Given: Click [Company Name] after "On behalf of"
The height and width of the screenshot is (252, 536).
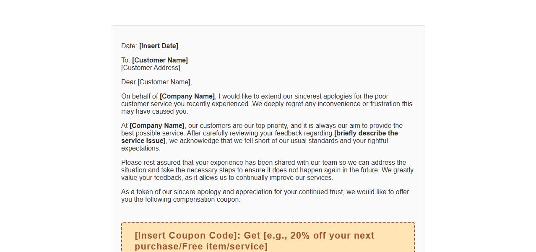Looking at the screenshot, I should coord(187,96).
